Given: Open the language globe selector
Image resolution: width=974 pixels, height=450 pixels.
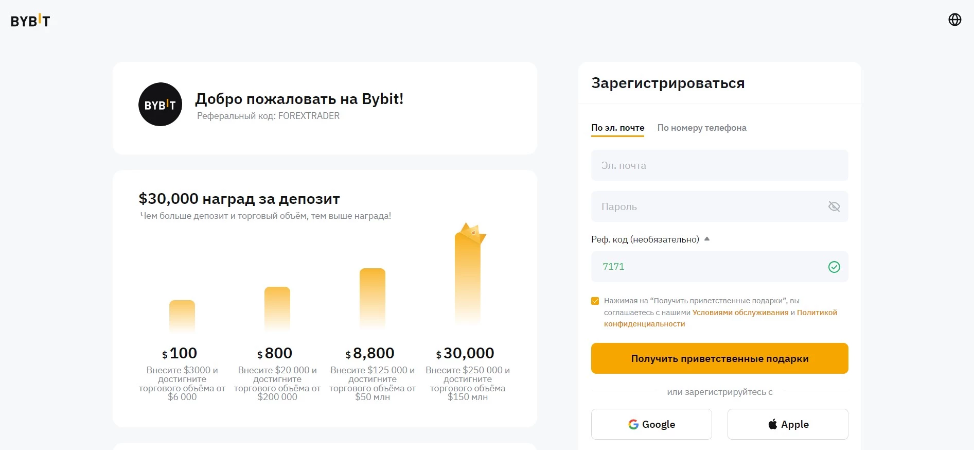Looking at the screenshot, I should (954, 20).
